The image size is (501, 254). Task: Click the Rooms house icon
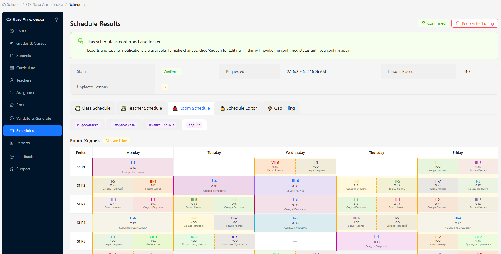point(12,105)
